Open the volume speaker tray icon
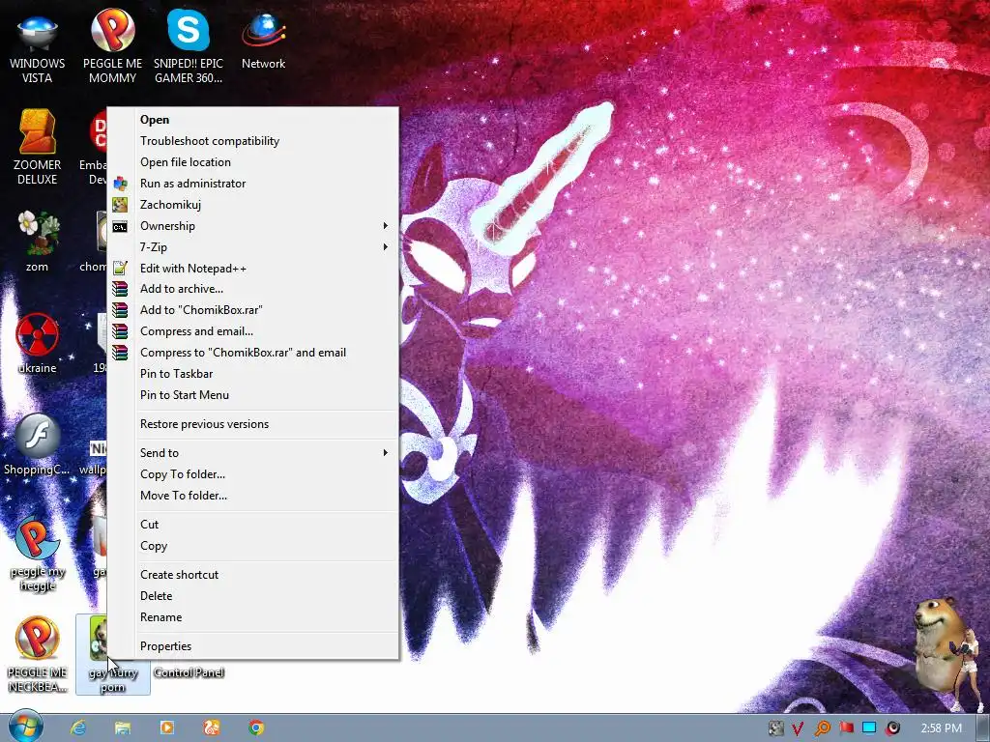The image size is (990, 742). (892, 728)
